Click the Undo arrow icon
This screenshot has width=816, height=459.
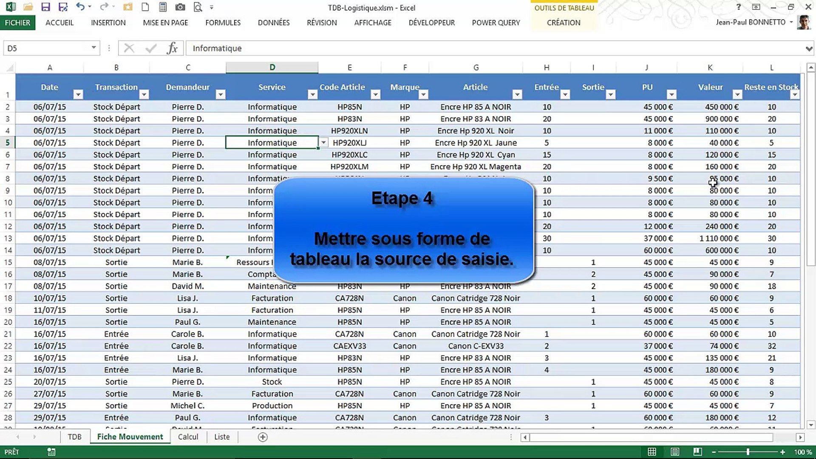(80, 7)
